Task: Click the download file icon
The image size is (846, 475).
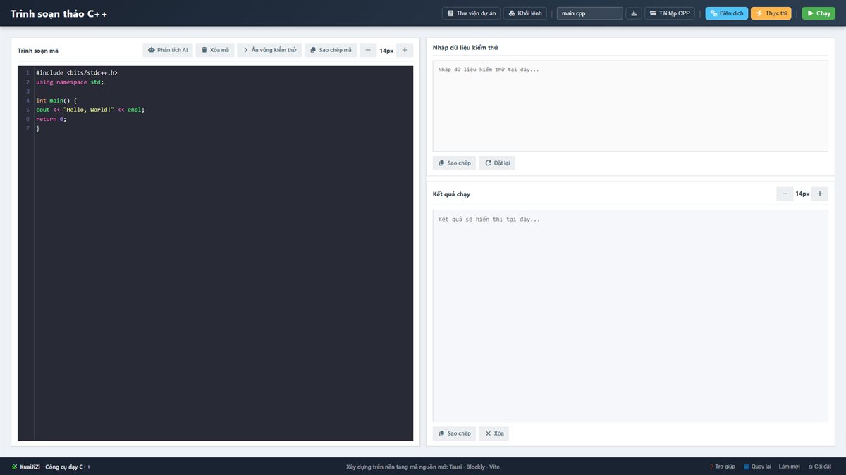Action: coord(634,13)
